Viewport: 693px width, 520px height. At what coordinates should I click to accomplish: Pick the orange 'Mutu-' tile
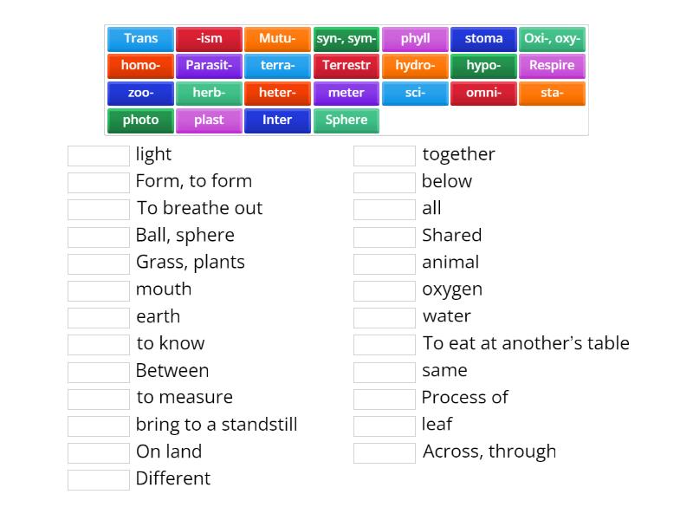click(x=277, y=39)
